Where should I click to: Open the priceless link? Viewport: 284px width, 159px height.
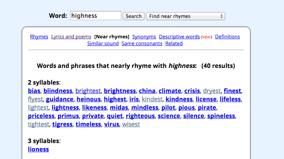(41, 116)
